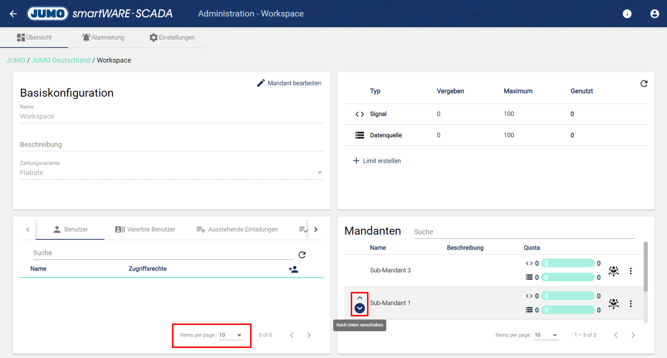Open Mandanten Items per page dropdown

546,335
